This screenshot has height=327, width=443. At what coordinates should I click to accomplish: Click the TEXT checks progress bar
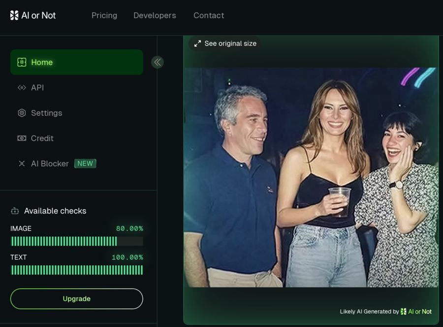(x=77, y=270)
